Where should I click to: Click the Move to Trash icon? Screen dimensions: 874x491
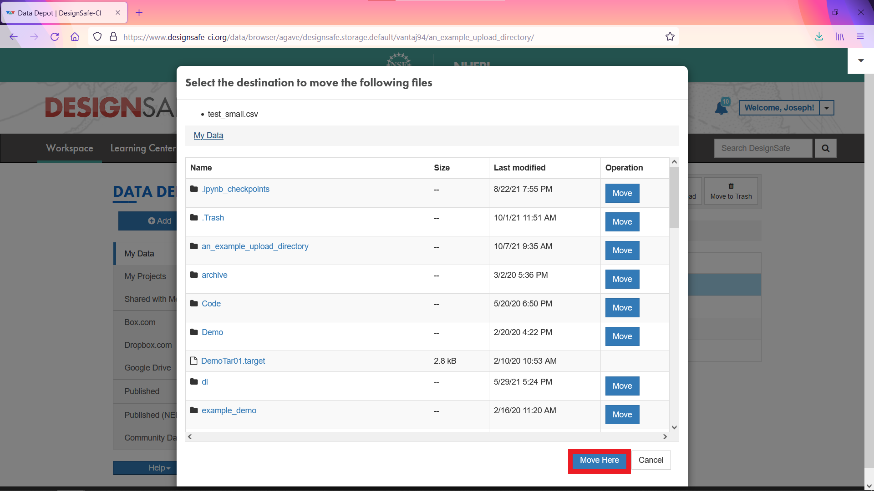(x=731, y=186)
